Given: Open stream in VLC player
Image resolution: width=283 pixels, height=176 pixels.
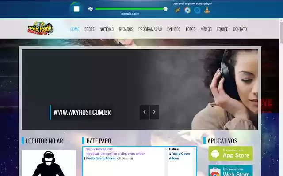Looking at the screenshot, I should 207,10.
